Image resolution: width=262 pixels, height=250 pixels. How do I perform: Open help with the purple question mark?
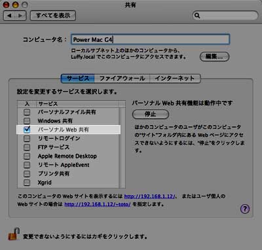click(245, 209)
